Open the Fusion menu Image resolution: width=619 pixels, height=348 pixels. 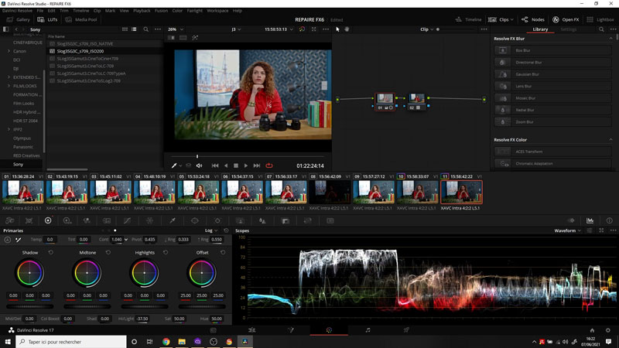click(x=161, y=11)
